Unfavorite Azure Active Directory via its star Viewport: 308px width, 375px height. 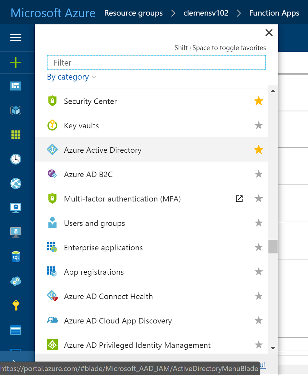coord(259,150)
